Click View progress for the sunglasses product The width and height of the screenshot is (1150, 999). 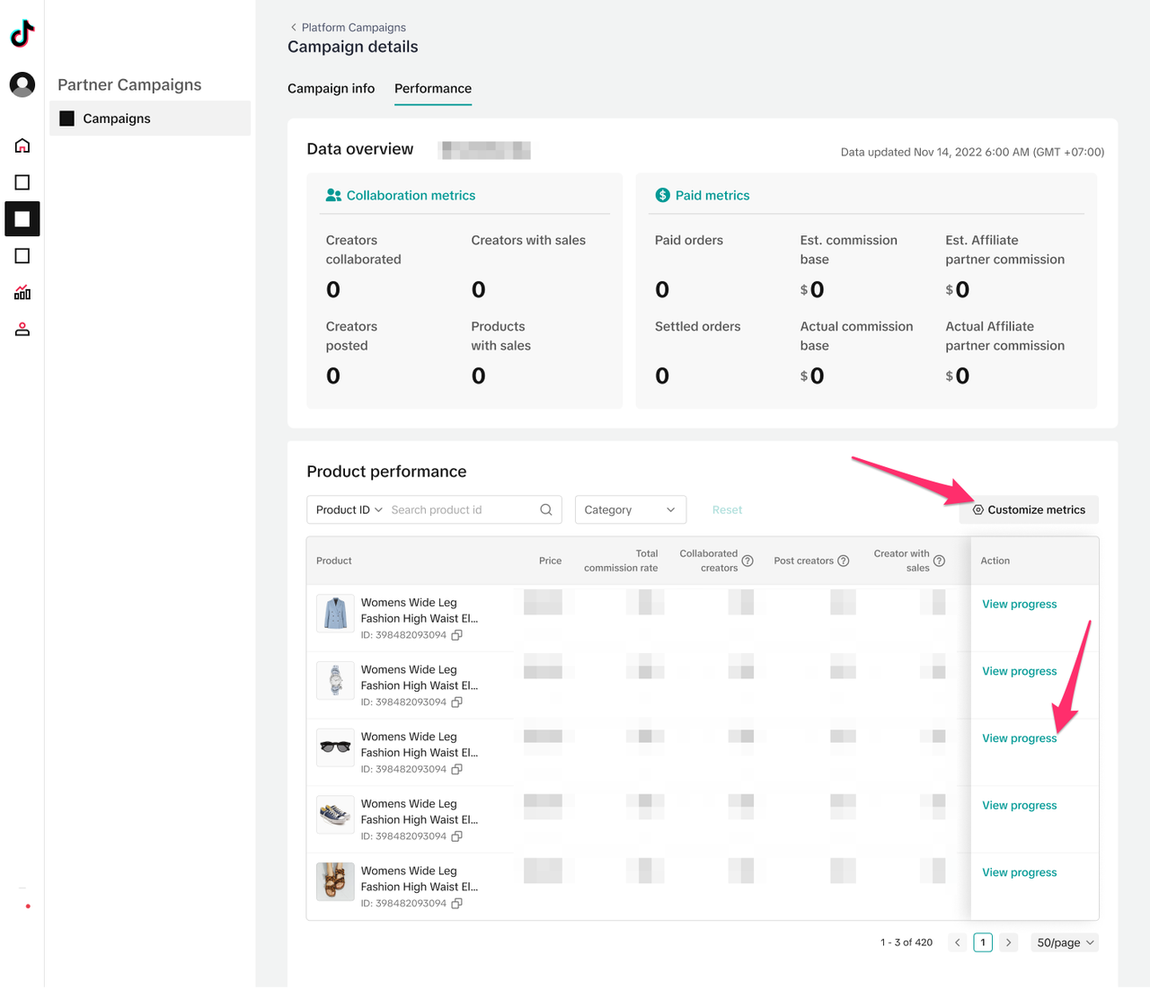click(1019, 738)
